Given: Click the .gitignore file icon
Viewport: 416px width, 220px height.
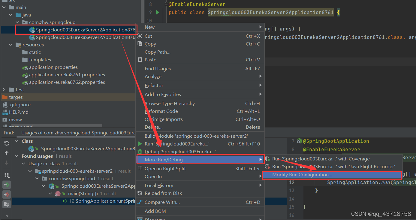Looking at the screenshot, I should [5, 105].
